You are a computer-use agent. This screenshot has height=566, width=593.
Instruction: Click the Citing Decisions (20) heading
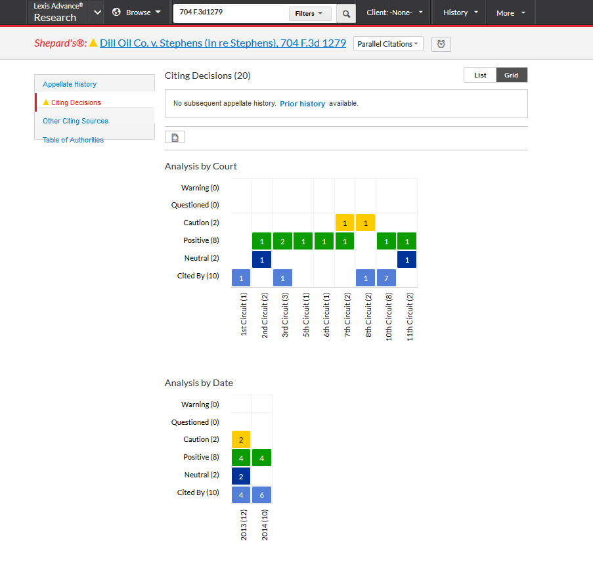(208, 76)
